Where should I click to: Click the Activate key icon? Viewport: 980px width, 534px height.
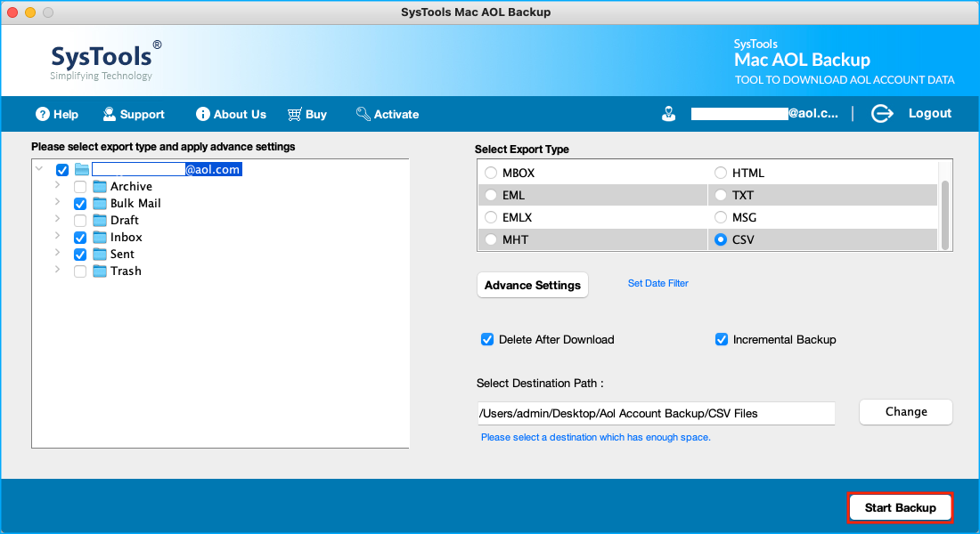tap(363, 114)
